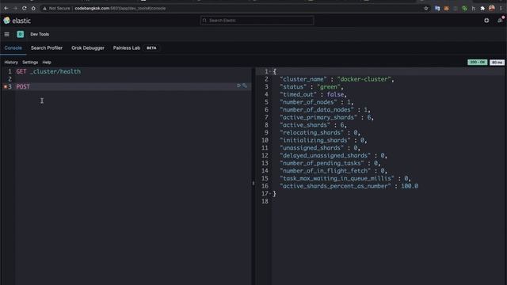Viewport: 507px width, 285px height.
Task: Place cursor after POST on line 3
Action: (x=30, y=86)
